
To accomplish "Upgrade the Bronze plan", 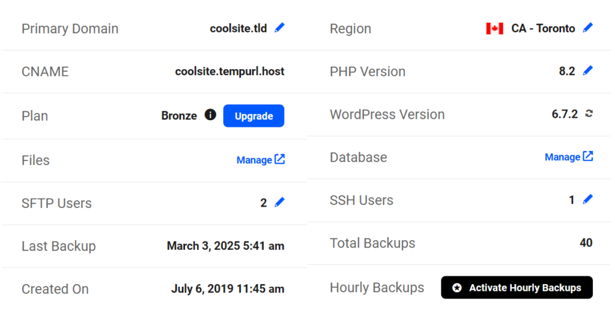I will point(254,116).
